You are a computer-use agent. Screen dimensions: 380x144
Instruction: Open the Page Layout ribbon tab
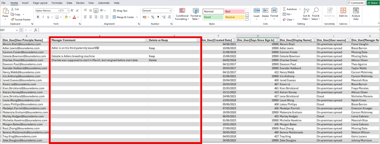[x=40, y=3]
